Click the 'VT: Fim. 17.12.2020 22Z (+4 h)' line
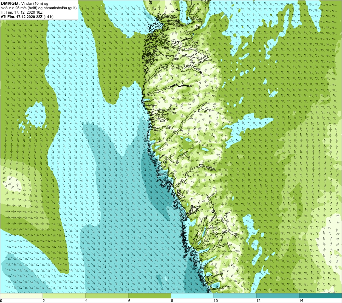342x303 pixels. 27,17
